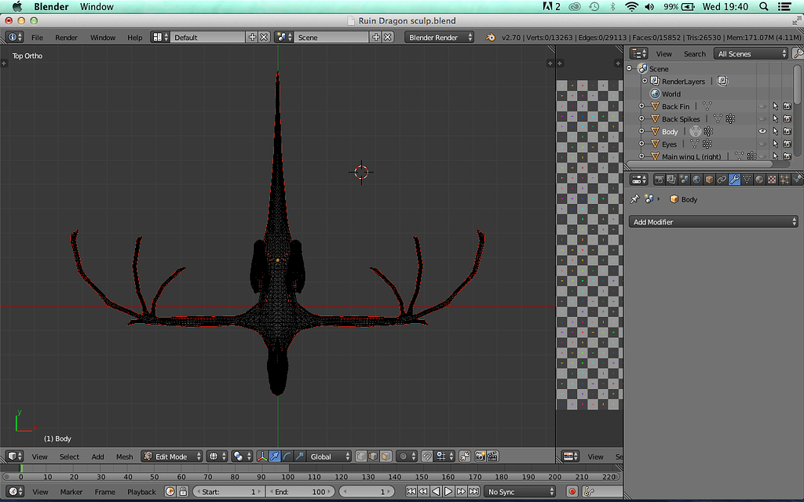Toggle visibility eye for Back Spikes
Image resolution: width=804 pixels, height=502 pixels.
762,119
